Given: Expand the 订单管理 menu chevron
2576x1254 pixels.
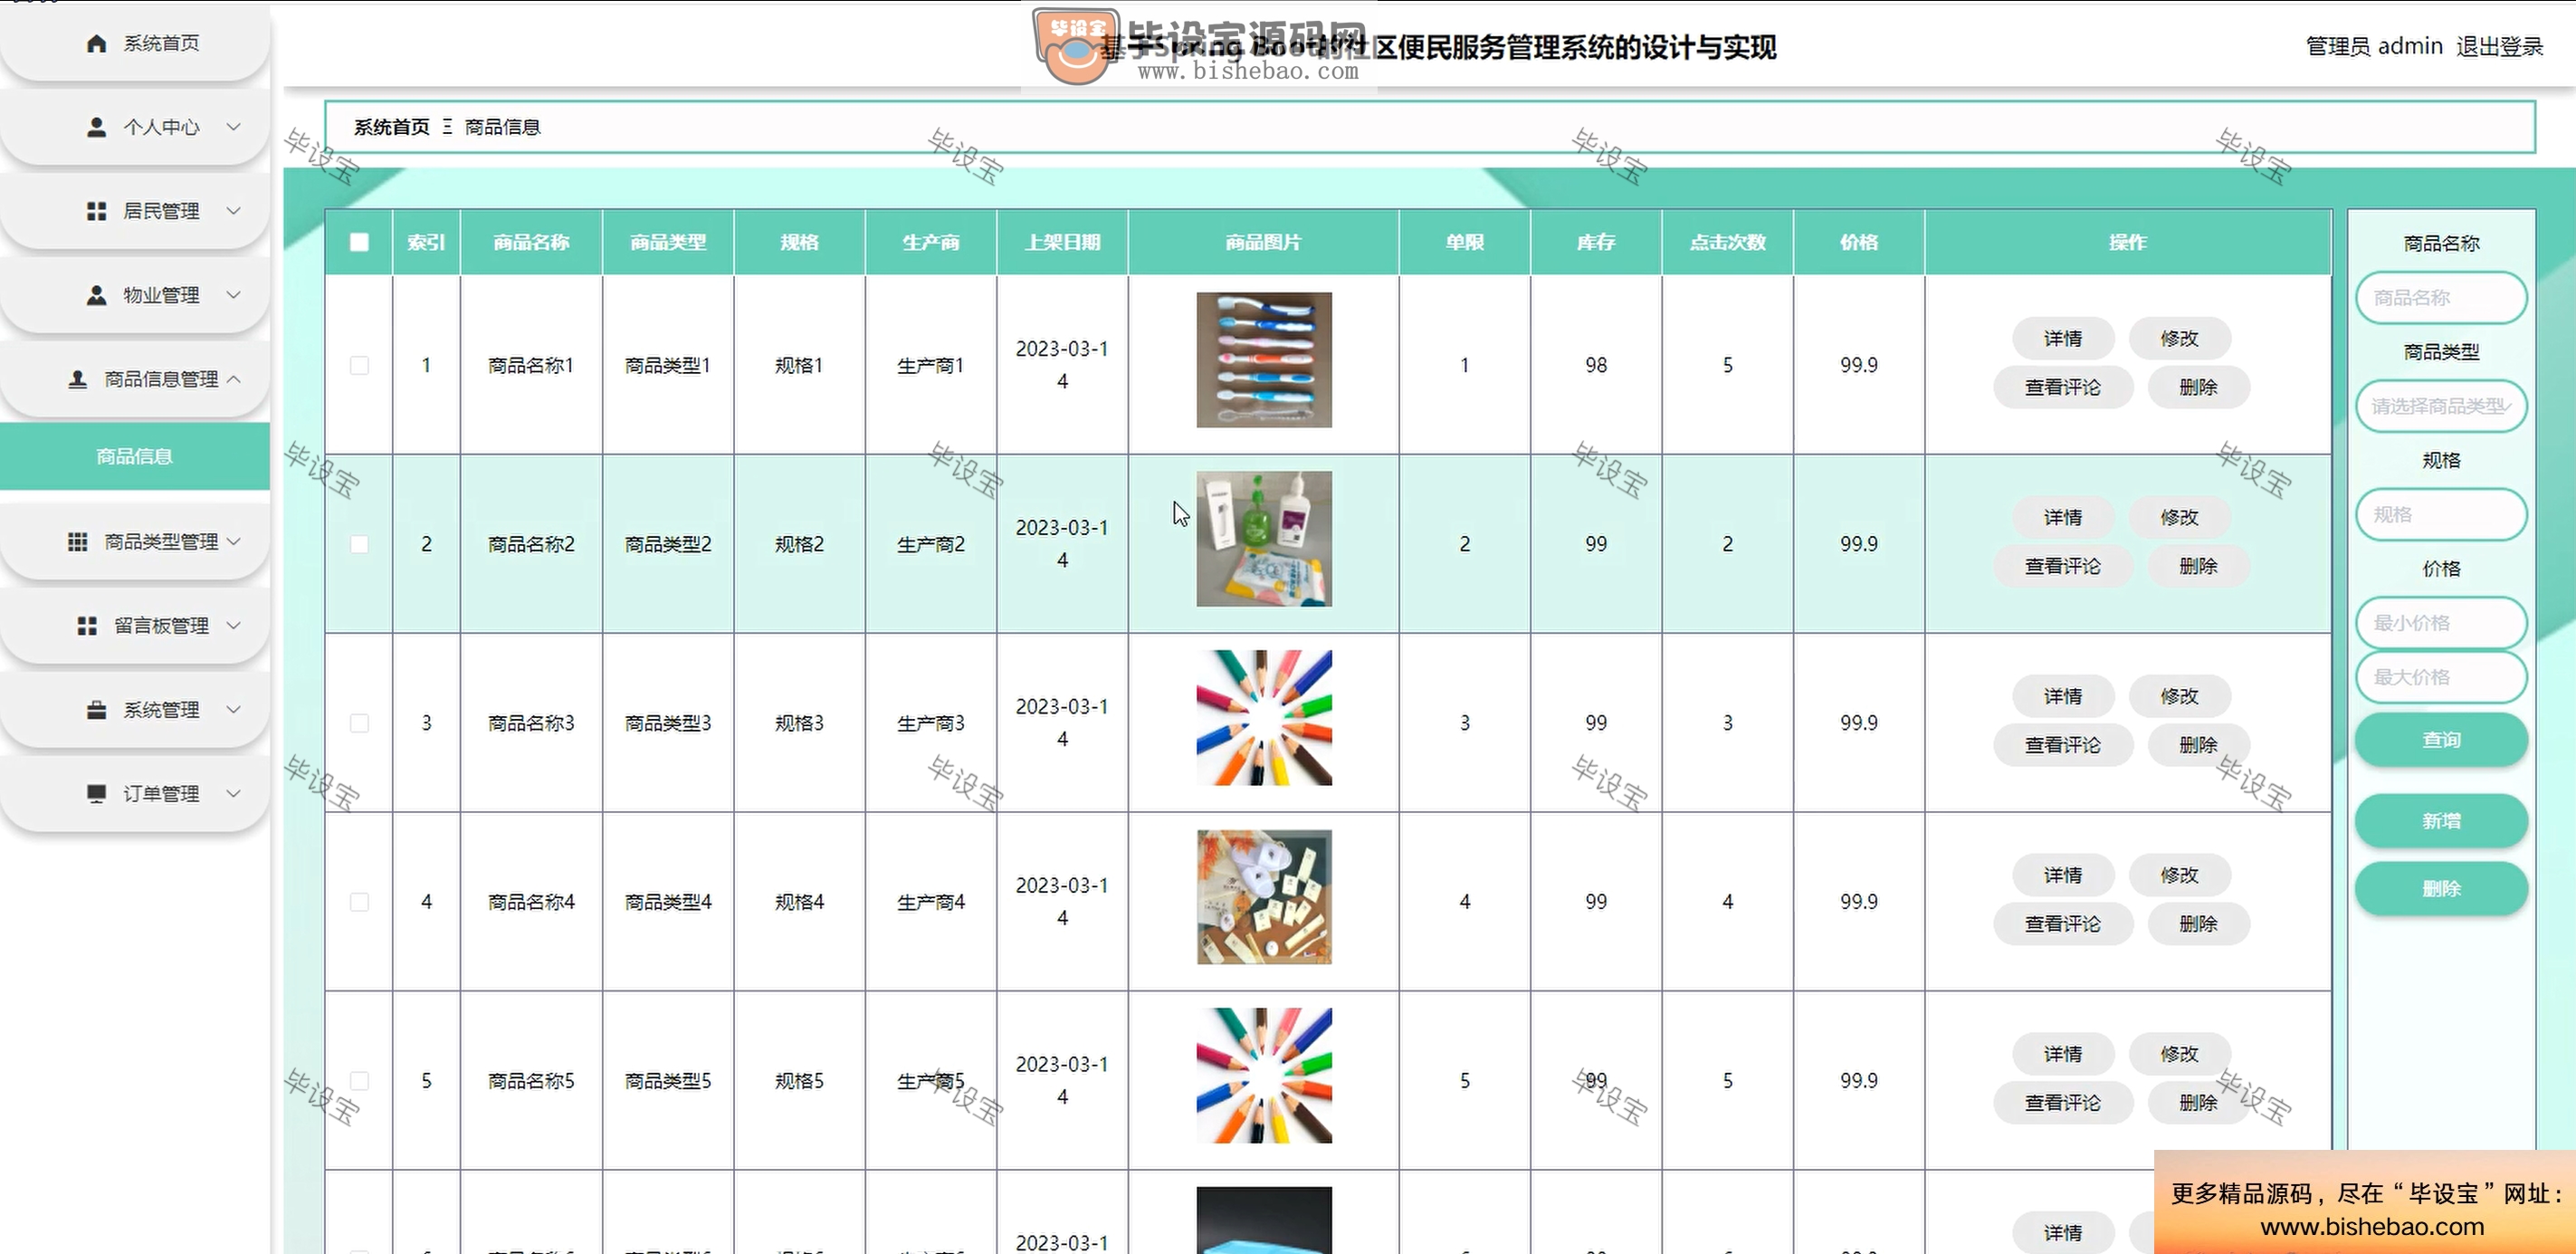Looking at the screenshot, I should (x=233, y=793).
